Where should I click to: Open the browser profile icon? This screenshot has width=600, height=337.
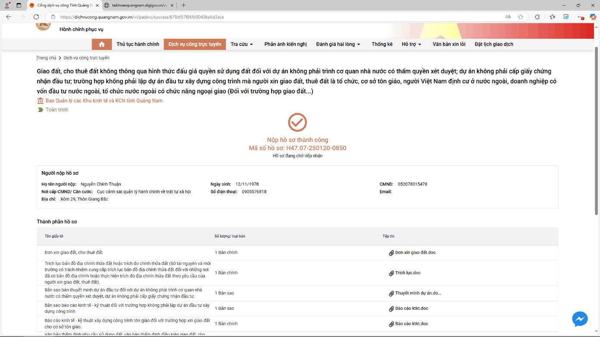pyautogui.click(x=7, y=5)
